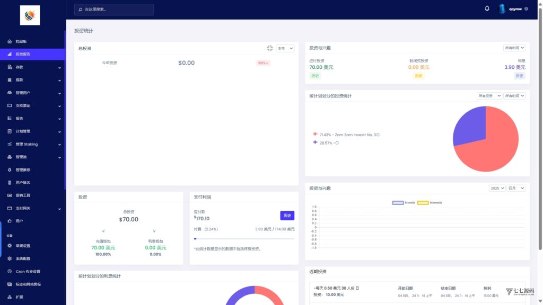
Task: Open the 用户 thumbs-up icon
Action: (10, 221)
